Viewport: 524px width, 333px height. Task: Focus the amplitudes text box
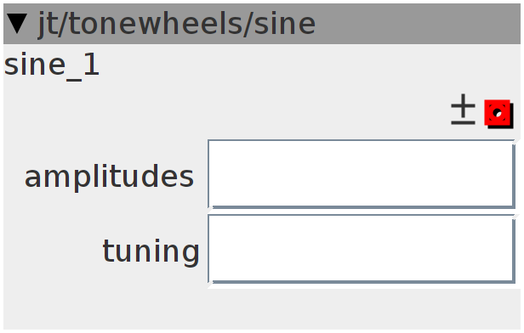pos(362,174)
